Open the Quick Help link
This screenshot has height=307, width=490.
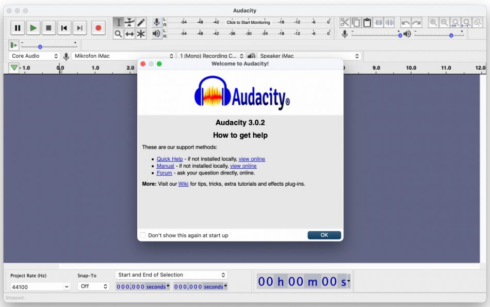point(170,159)
